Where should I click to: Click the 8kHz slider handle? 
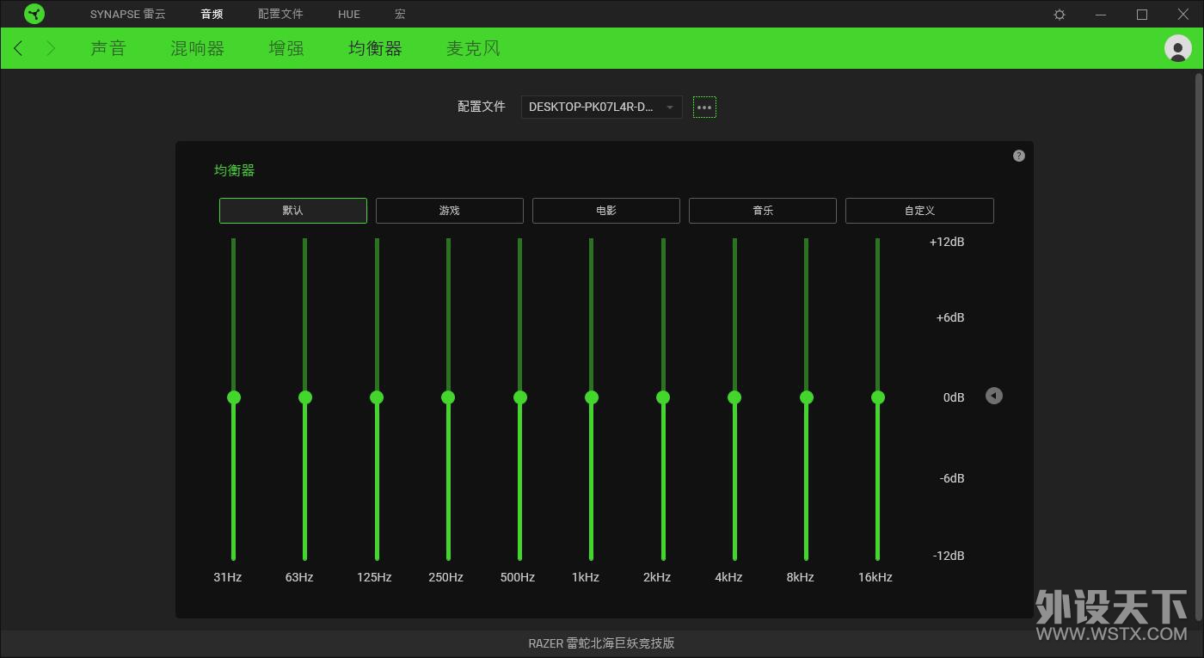pyautogui.click(x=807, y=397)
